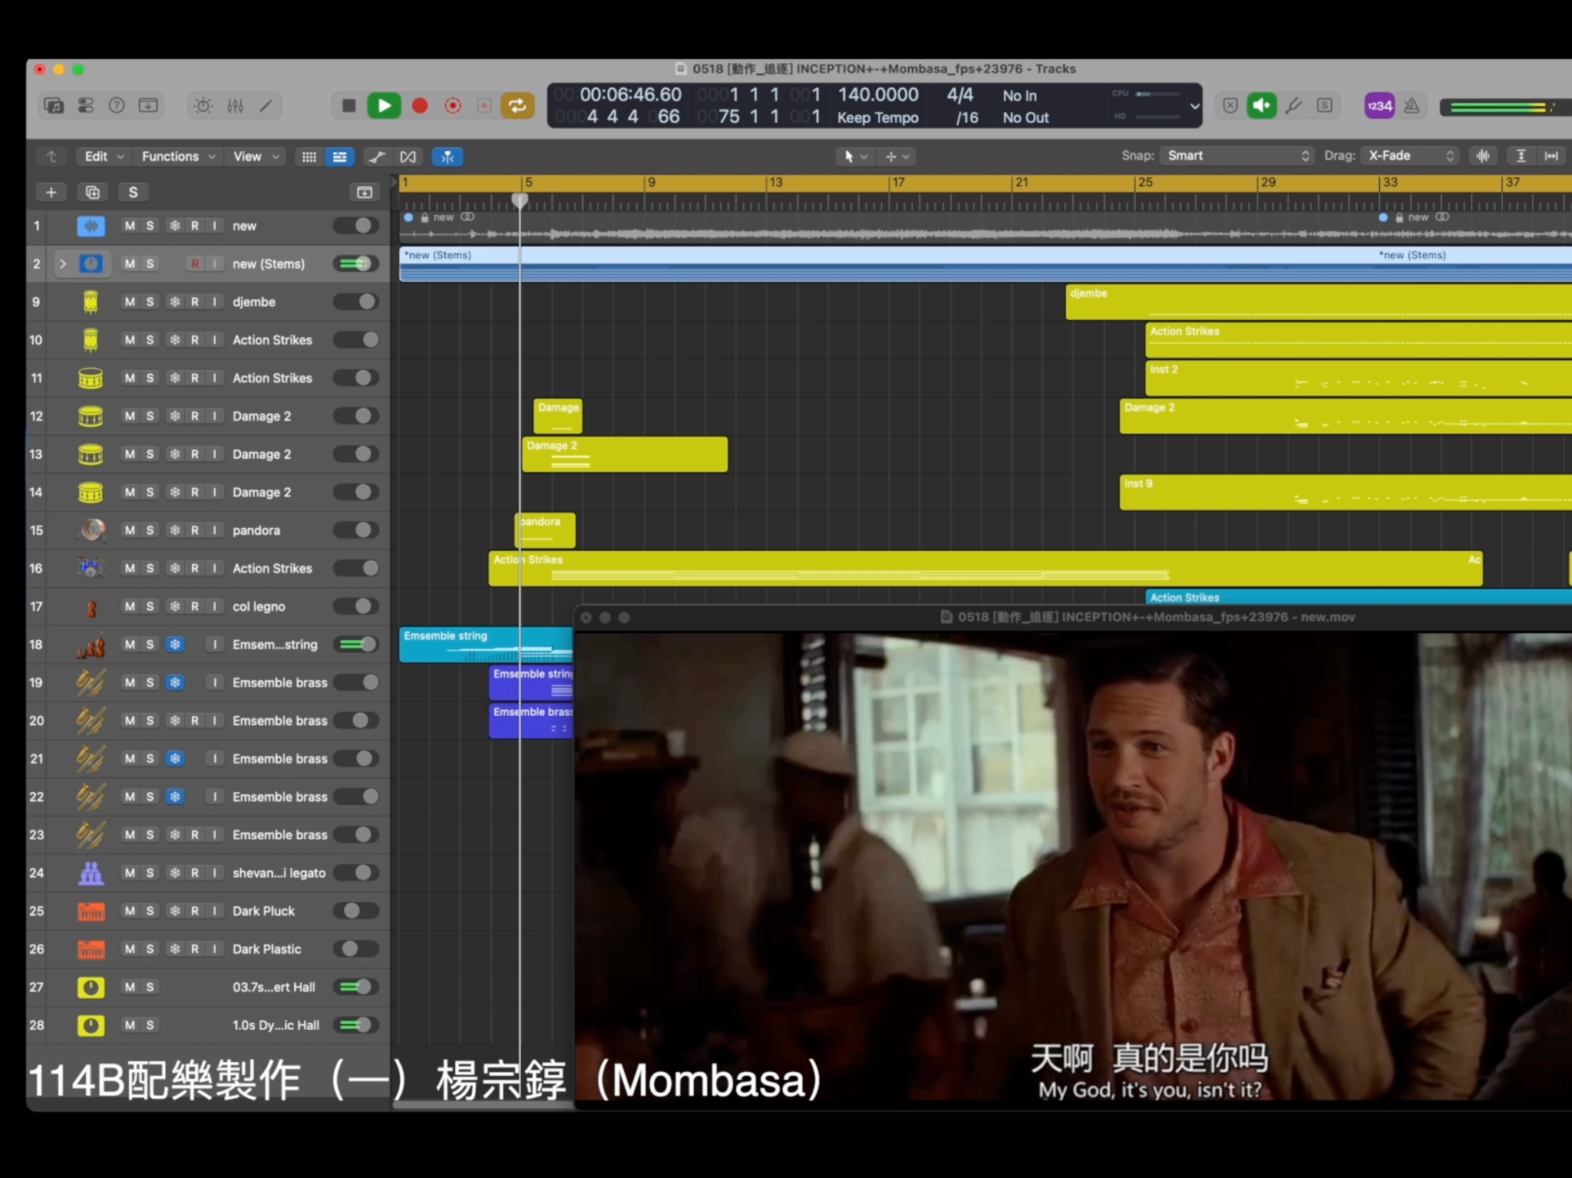The width and height of the screenshot is (1572, 1178).
Task: Solo the pandora track
Action: (x=150, y=530)
